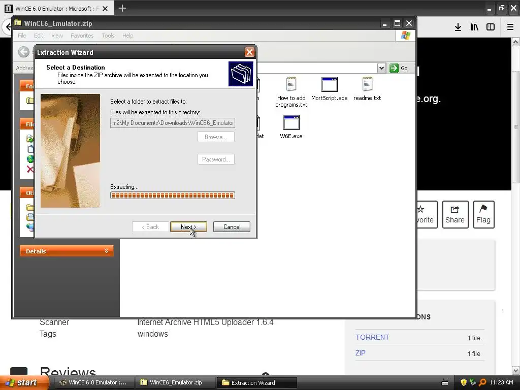This screenshot has width=520, height=390.
Task: Click the scroll down arrow of the page
Action: [x=516, y=370]
